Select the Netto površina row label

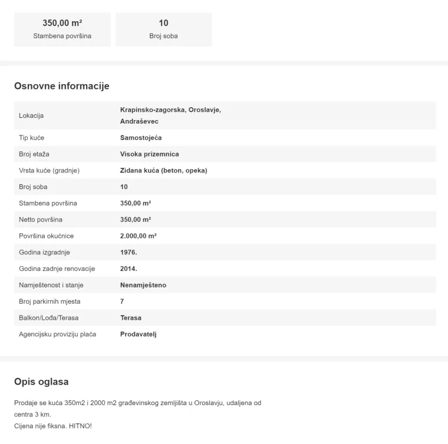pos(41,220)
